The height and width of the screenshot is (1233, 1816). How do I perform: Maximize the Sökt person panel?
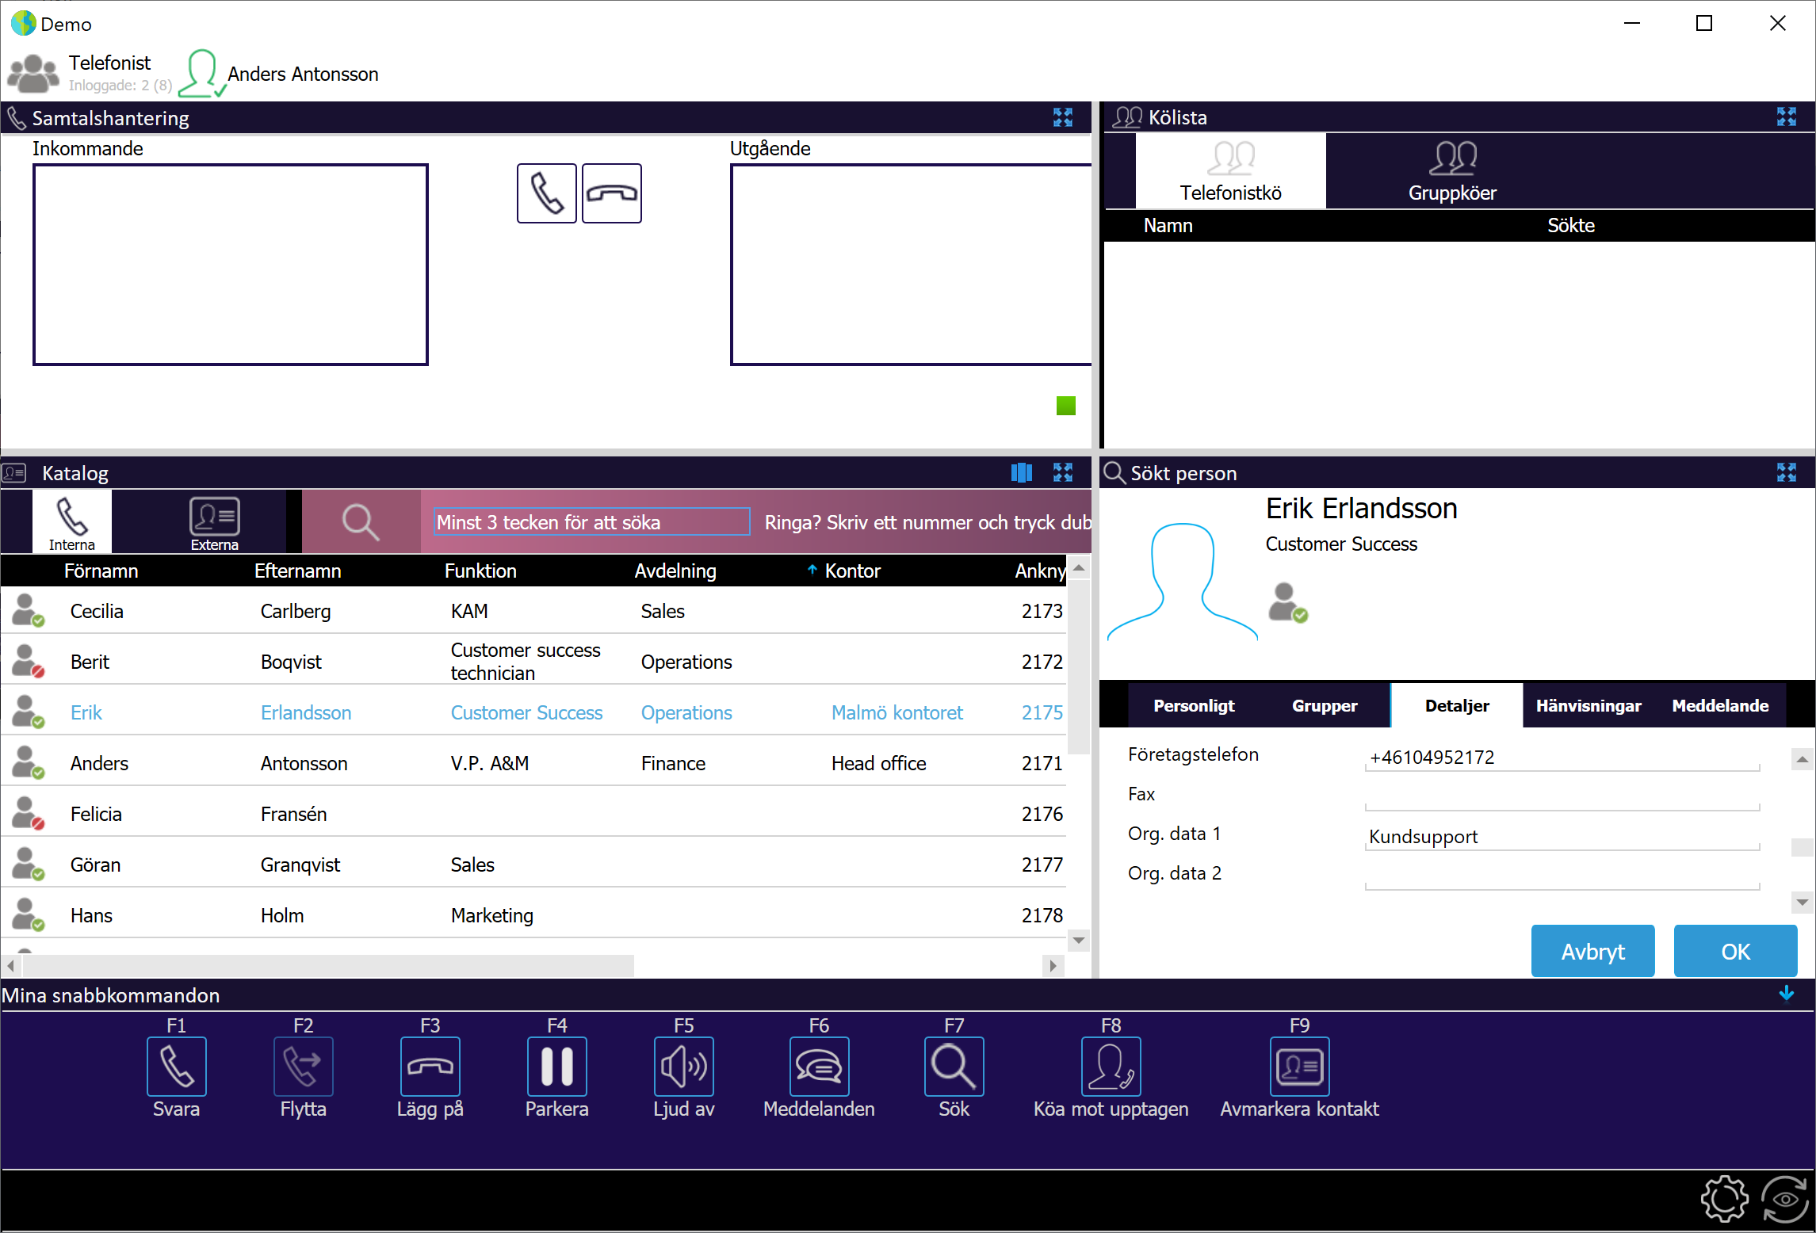(x=1787, y=472)
